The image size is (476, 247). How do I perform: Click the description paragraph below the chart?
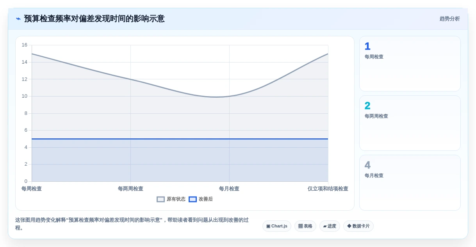[x=132, y=224]
